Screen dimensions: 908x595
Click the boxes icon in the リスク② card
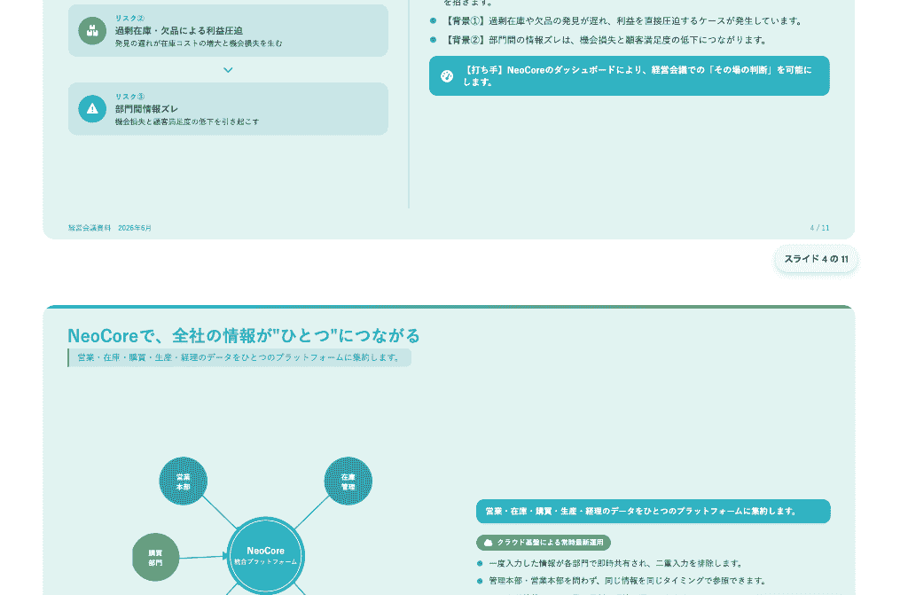pyautogui.click(x=92, y=31)
